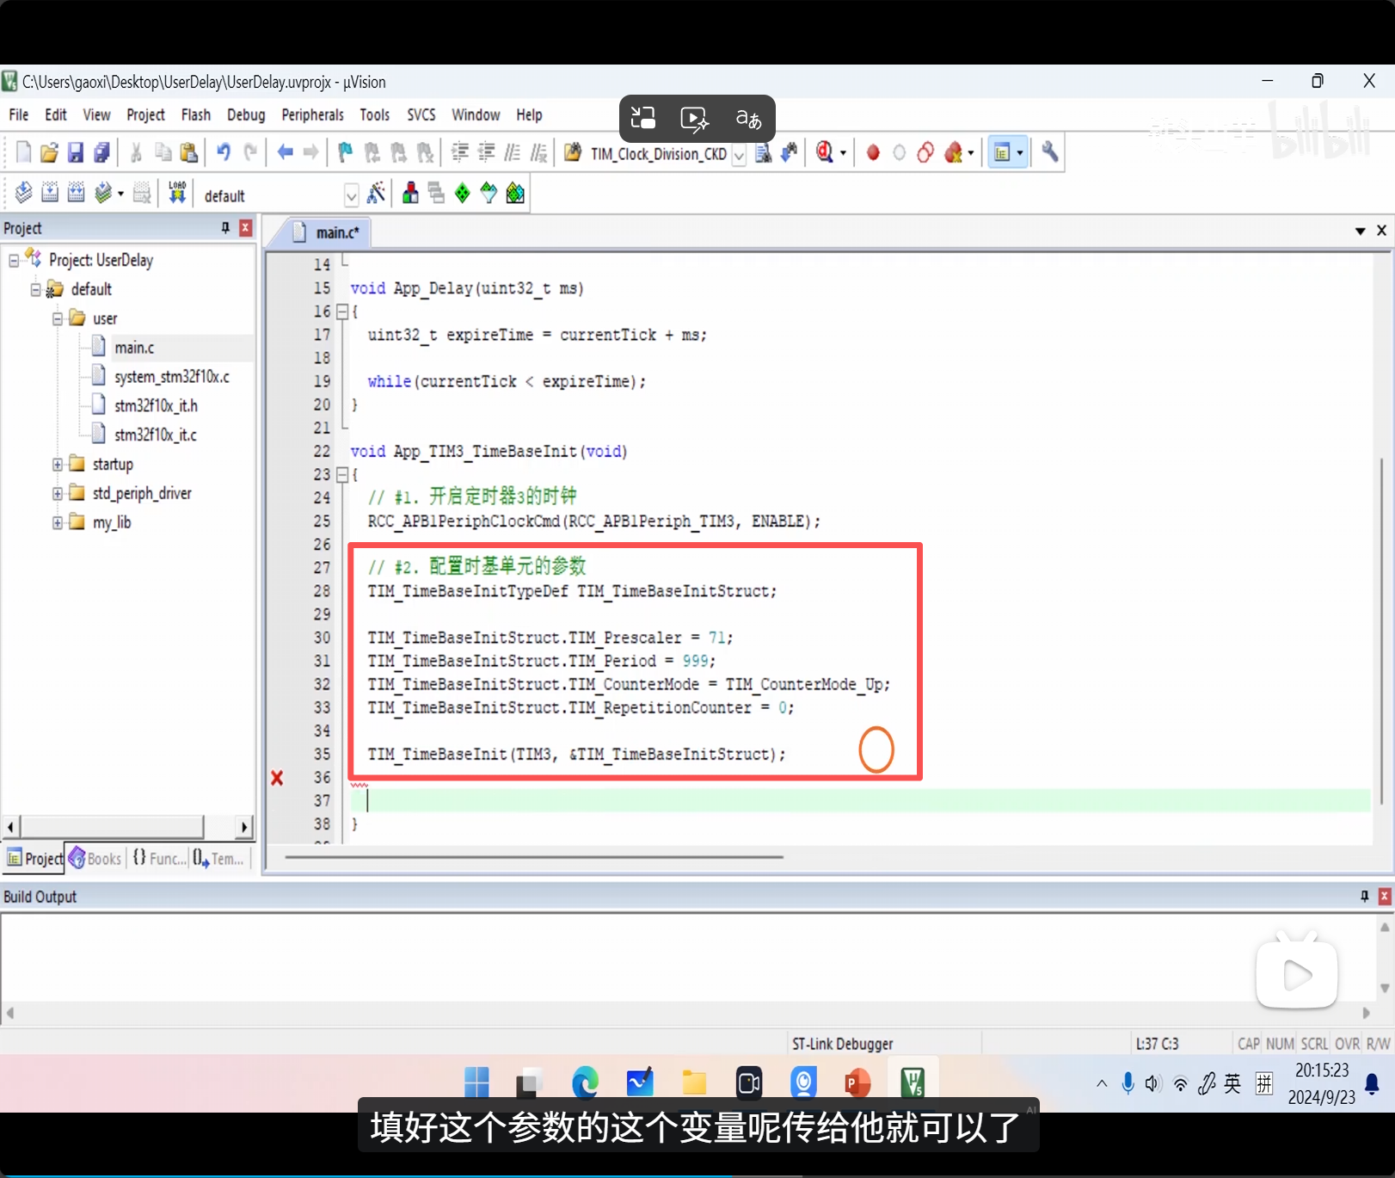
Task: Open Options for Target magic wand icon
Action: 376,193
